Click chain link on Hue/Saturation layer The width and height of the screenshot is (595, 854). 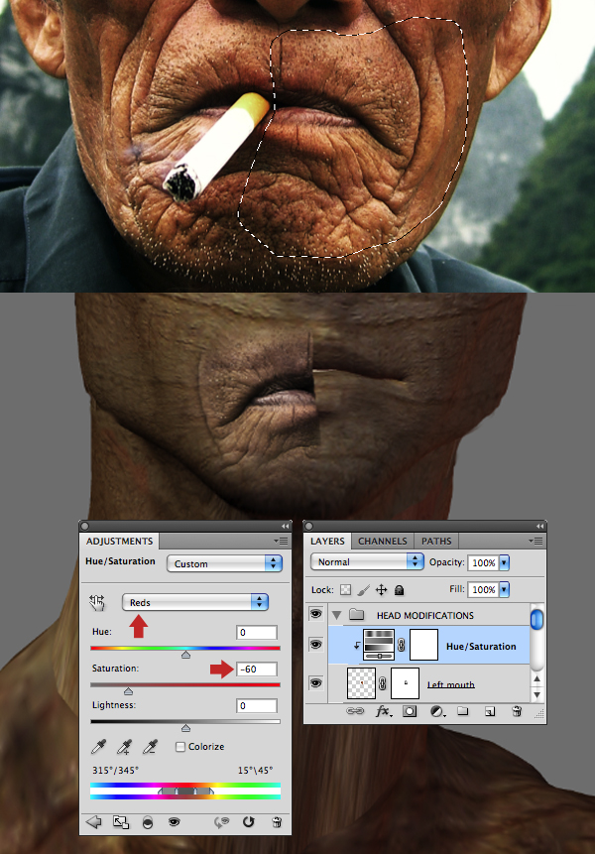point(402,646)
